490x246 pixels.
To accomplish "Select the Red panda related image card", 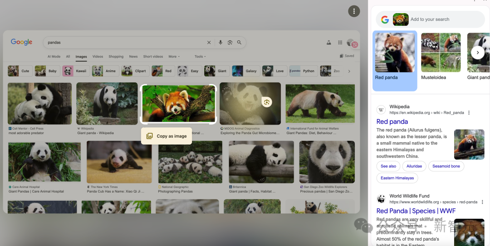I will (395, 61).
